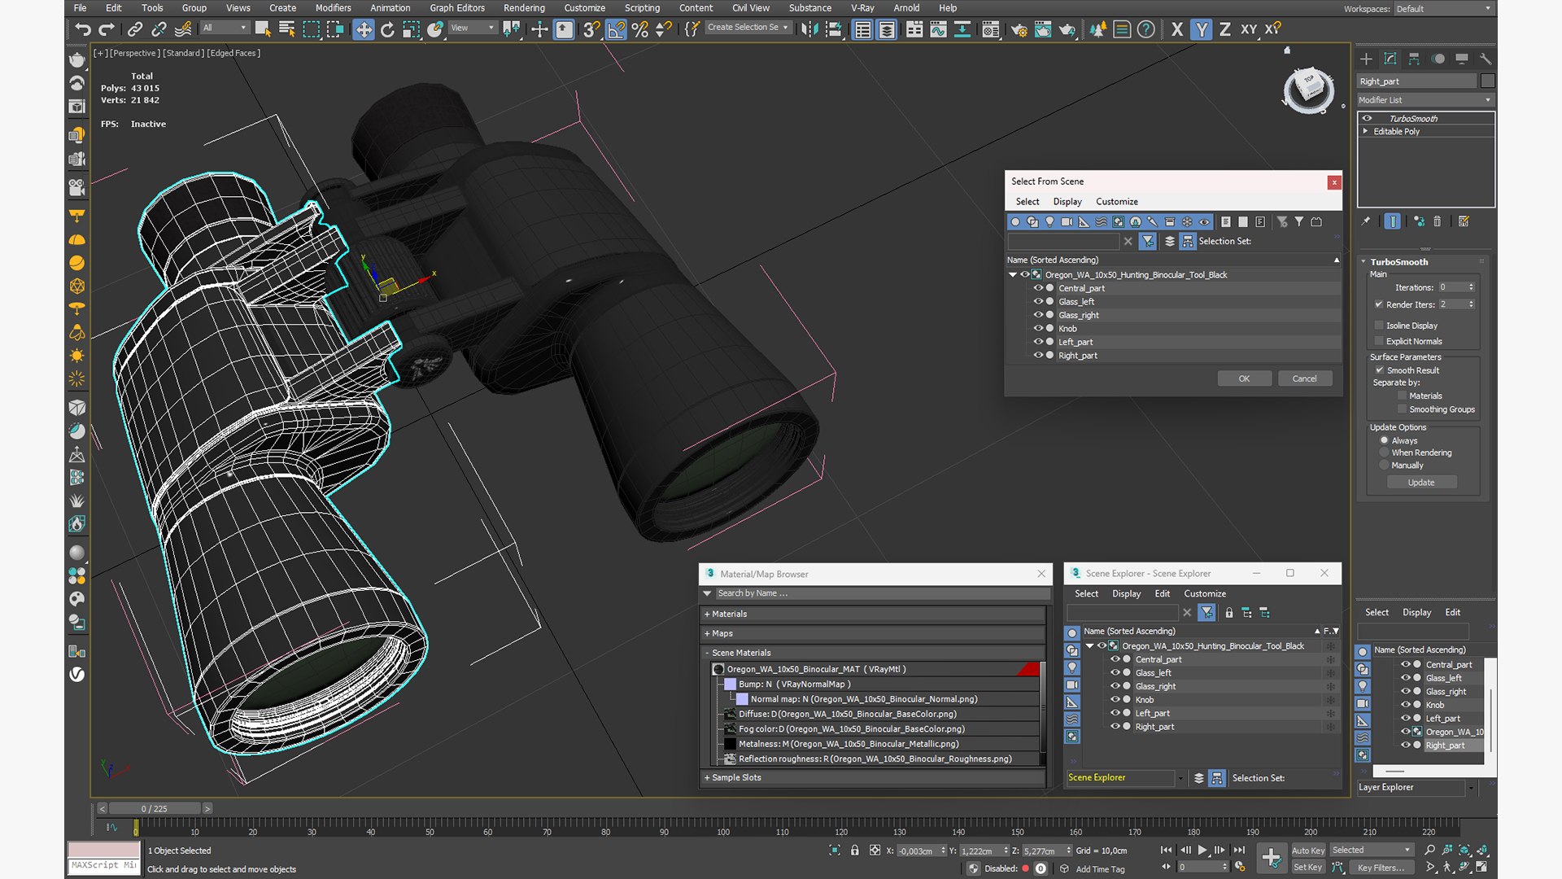Click the Right_part object color swatch
1562x879 pixels.
coord(1487,81)
